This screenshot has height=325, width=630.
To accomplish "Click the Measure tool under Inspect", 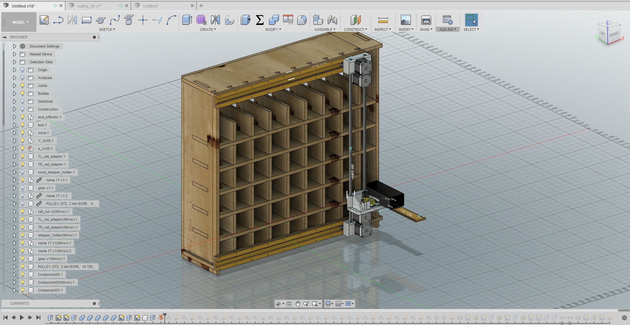I will (x=383, y=20).
